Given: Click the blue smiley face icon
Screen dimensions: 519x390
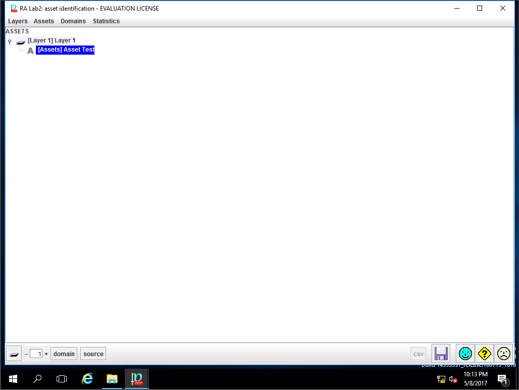Looking at the screenshot, I should [x=465, y=354].
